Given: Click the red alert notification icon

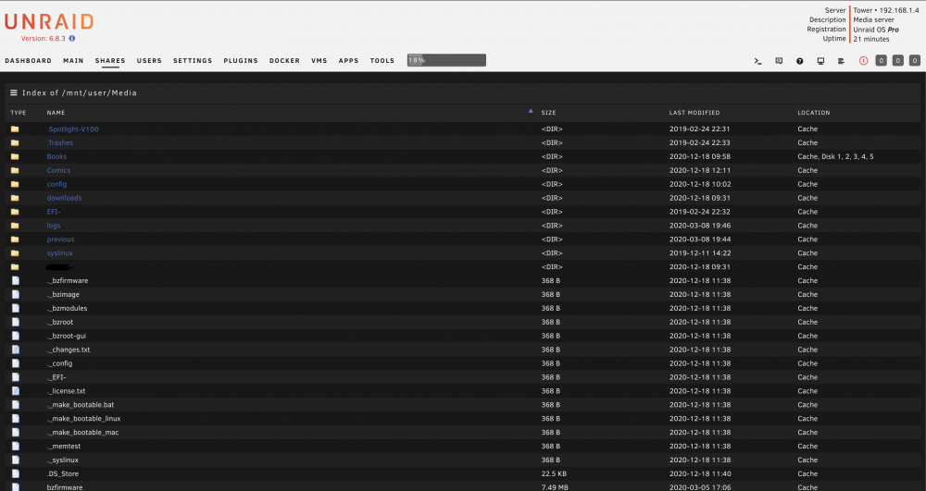Looking at the screenshot, I should [x=863, y=61].
